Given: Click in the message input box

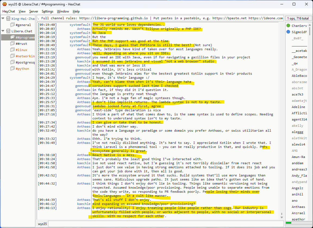Looking at the screenshot, I should [166, 224].
